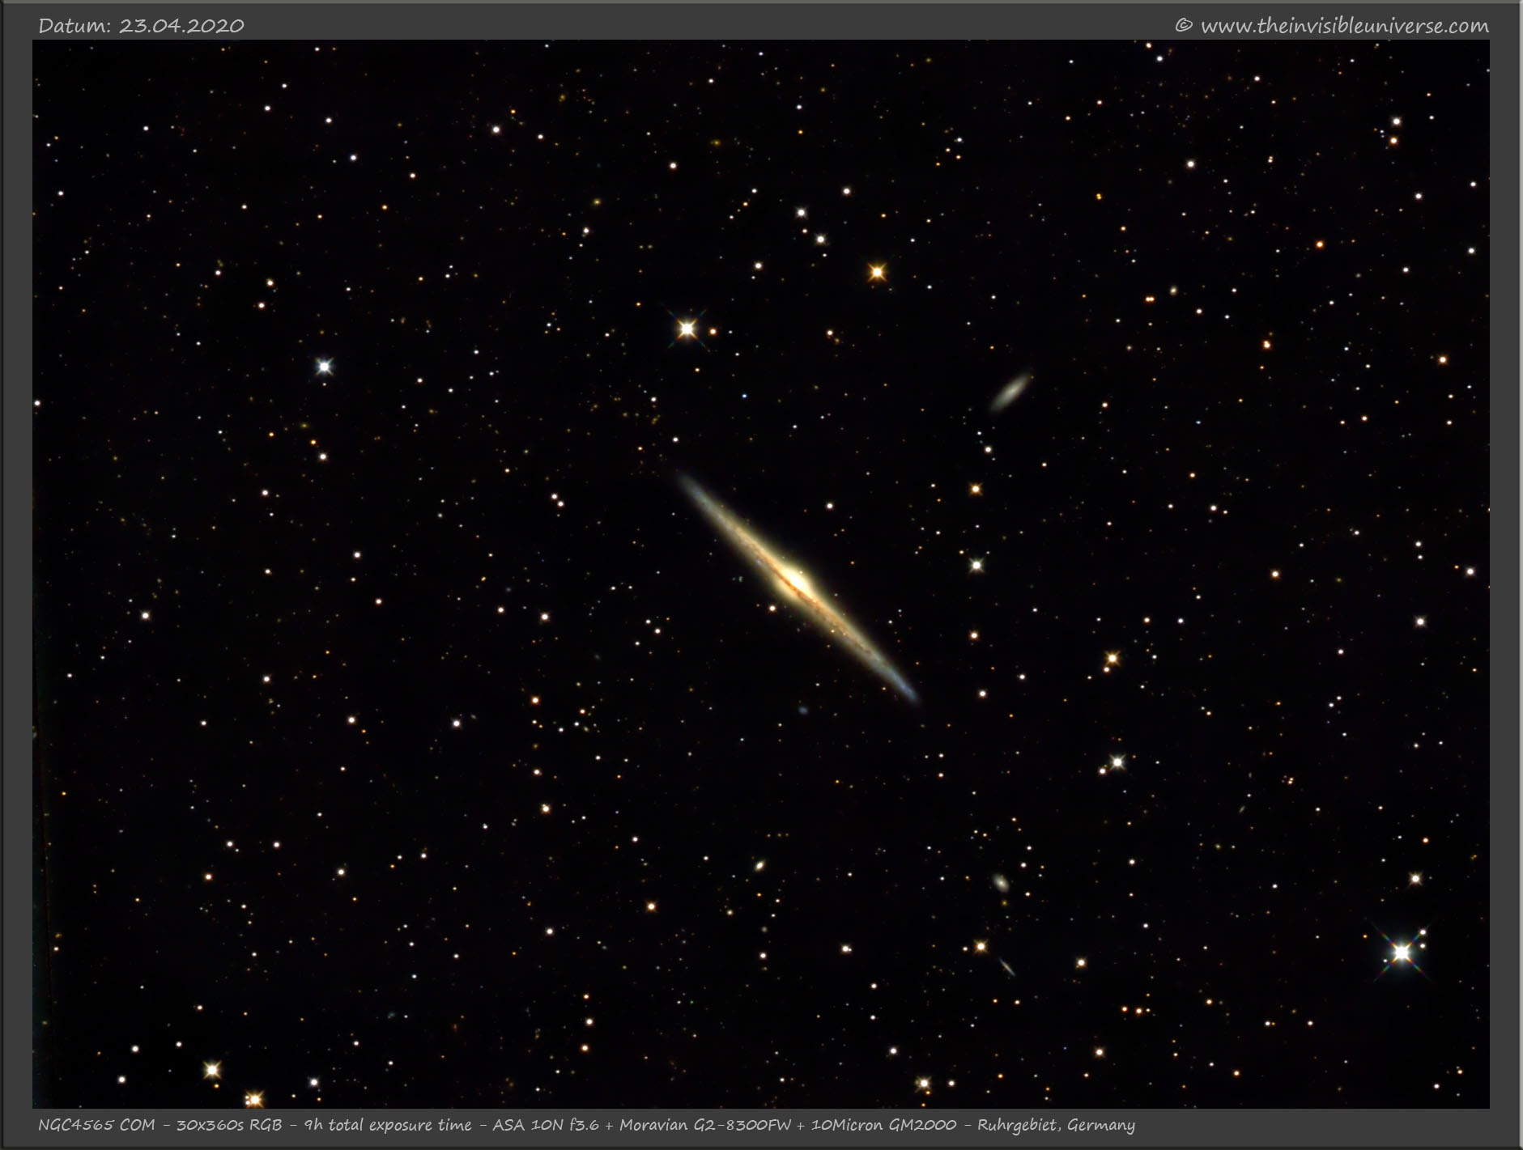Click the NGC4565 COM caption text

click(x=96, y=1125)
